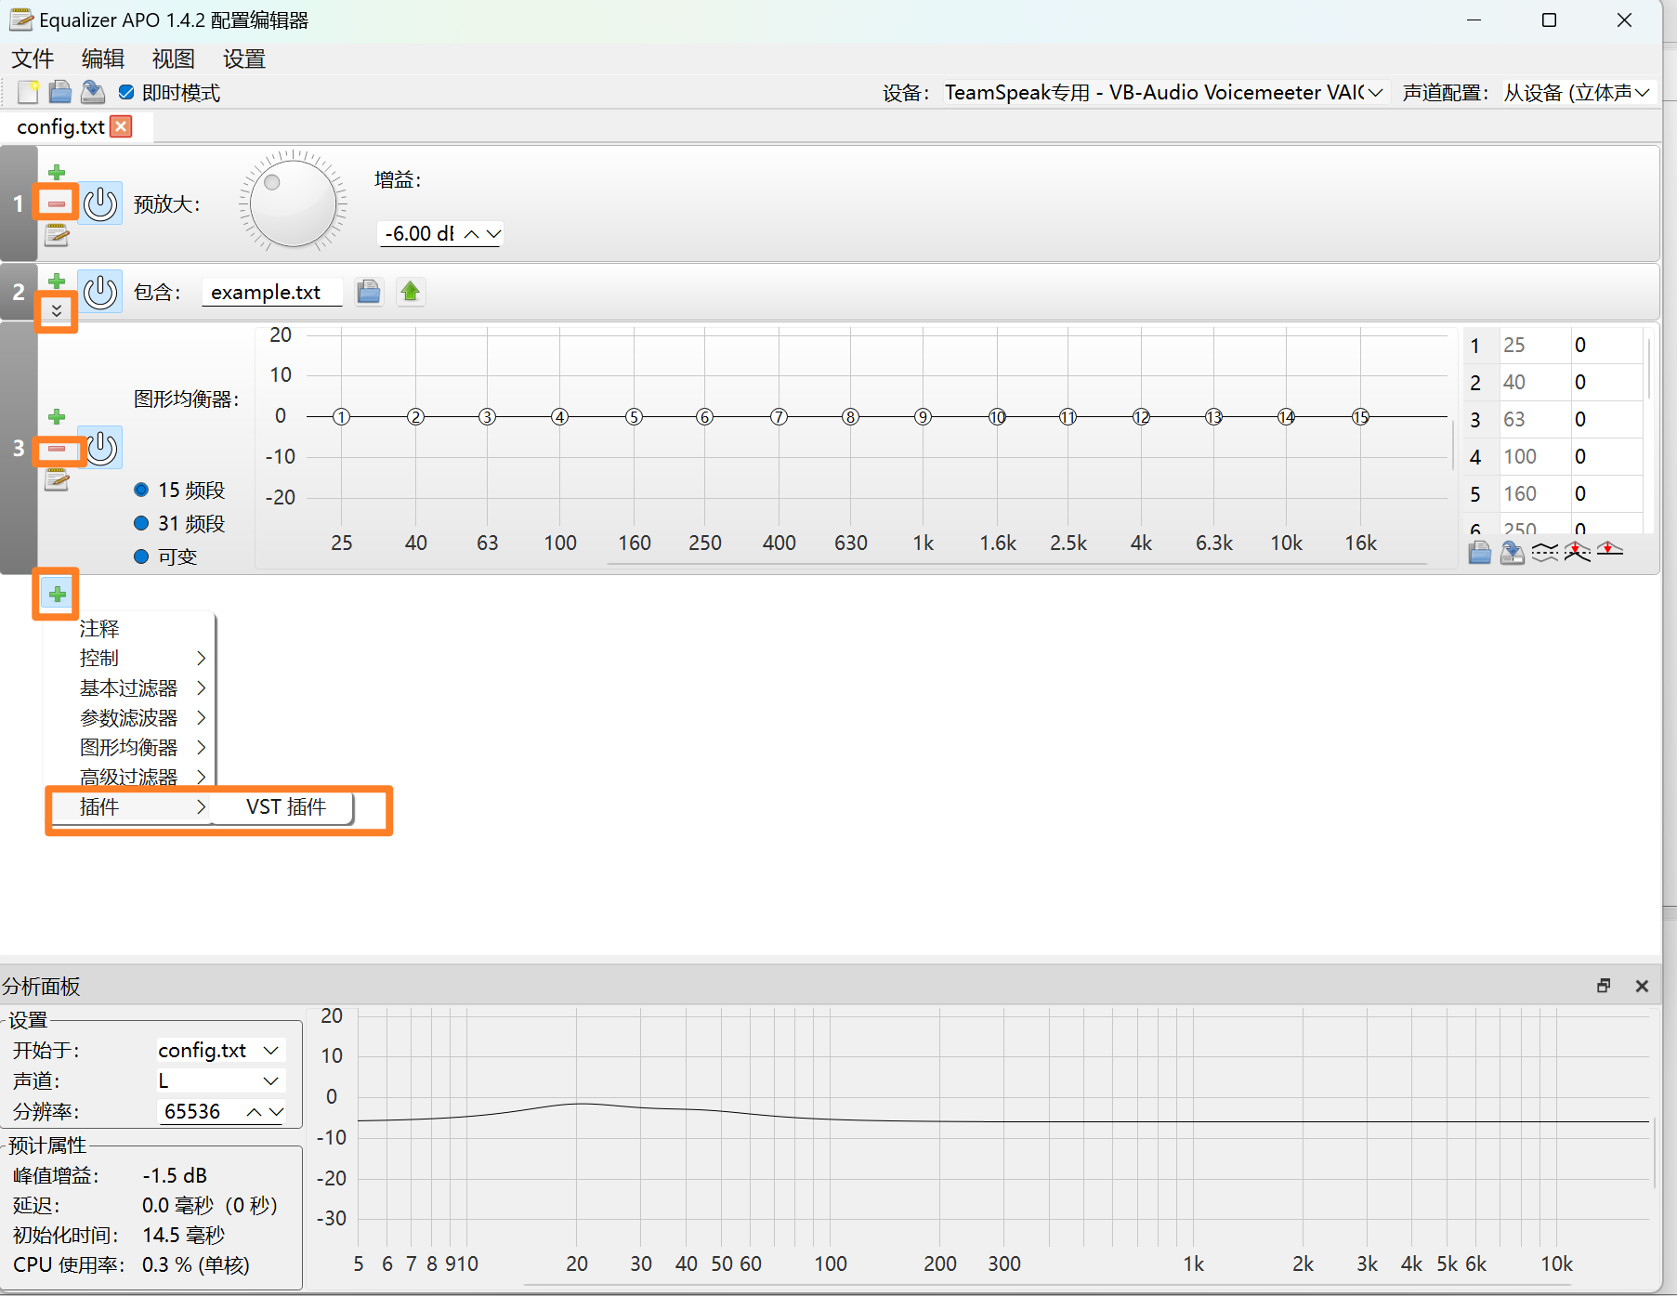Add a new filter below the equalizer
The height and width of the screenshot is (1296, 1677).
(56, 594)
